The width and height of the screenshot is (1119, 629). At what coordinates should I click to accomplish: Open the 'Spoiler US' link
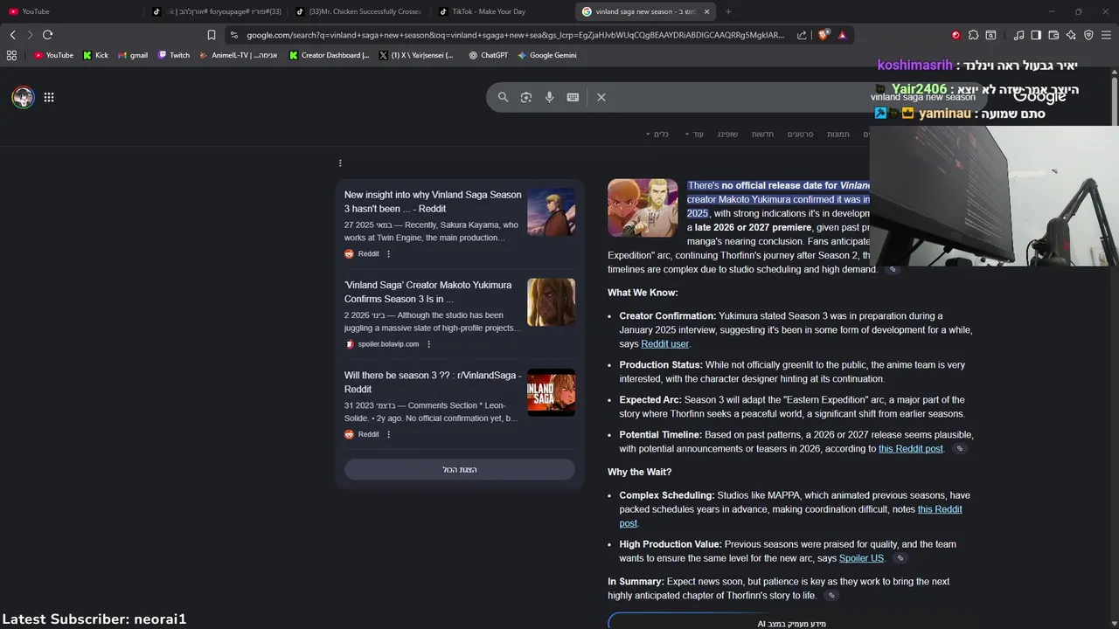coord(861,558)
